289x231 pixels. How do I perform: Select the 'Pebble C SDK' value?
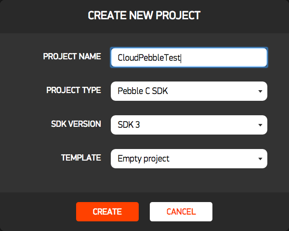click(x=142, y=91)
